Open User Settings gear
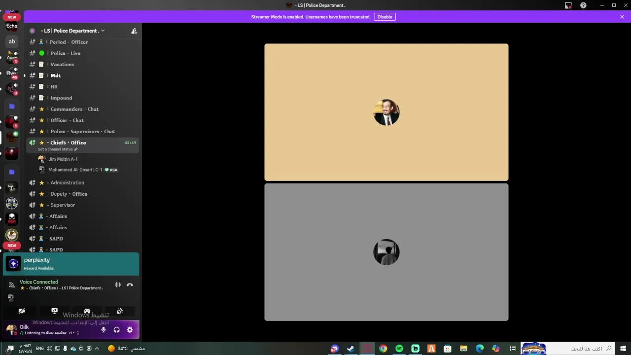The height and width of the screenshot is (355, 631). (x=130, y=330)
